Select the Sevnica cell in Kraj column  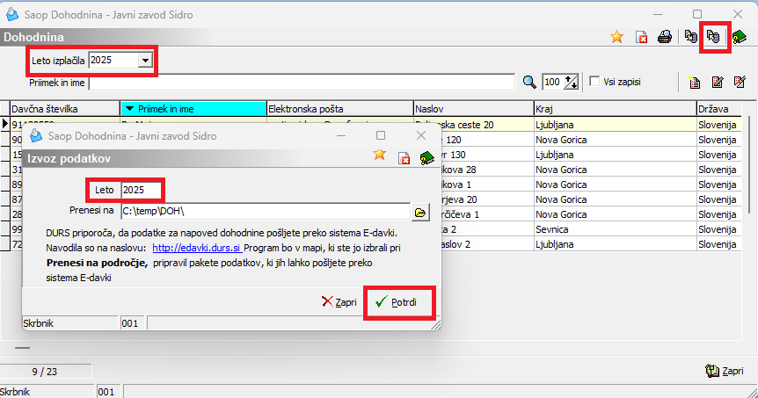pyautogui.click(x=615, y=229)
